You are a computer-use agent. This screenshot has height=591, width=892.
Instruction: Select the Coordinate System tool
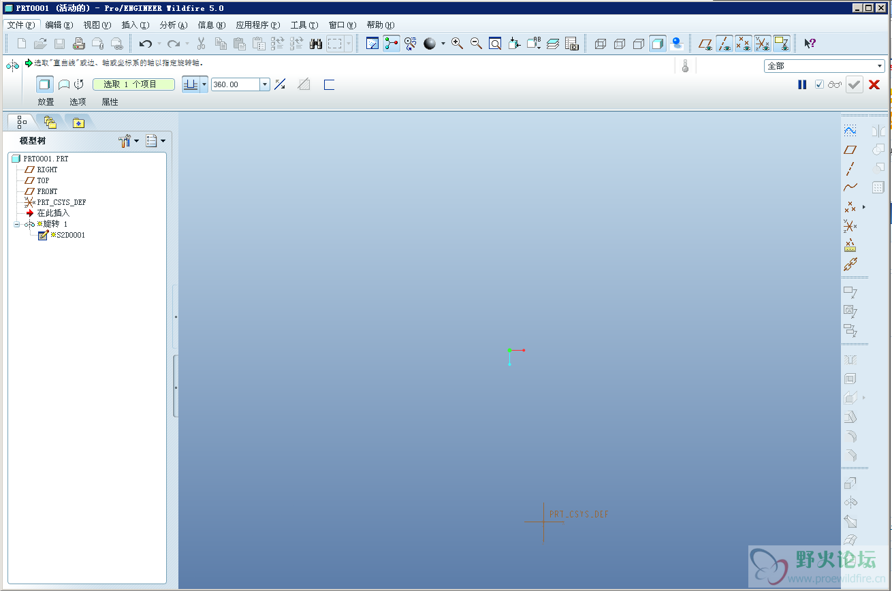point(850,225)
